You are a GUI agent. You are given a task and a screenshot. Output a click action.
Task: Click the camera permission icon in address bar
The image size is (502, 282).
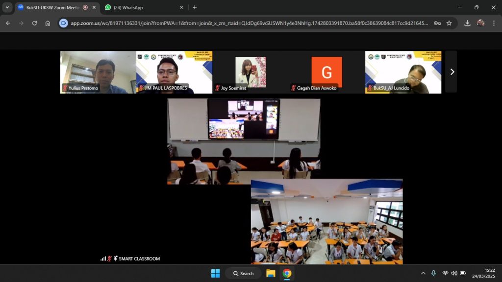point(63,23)
